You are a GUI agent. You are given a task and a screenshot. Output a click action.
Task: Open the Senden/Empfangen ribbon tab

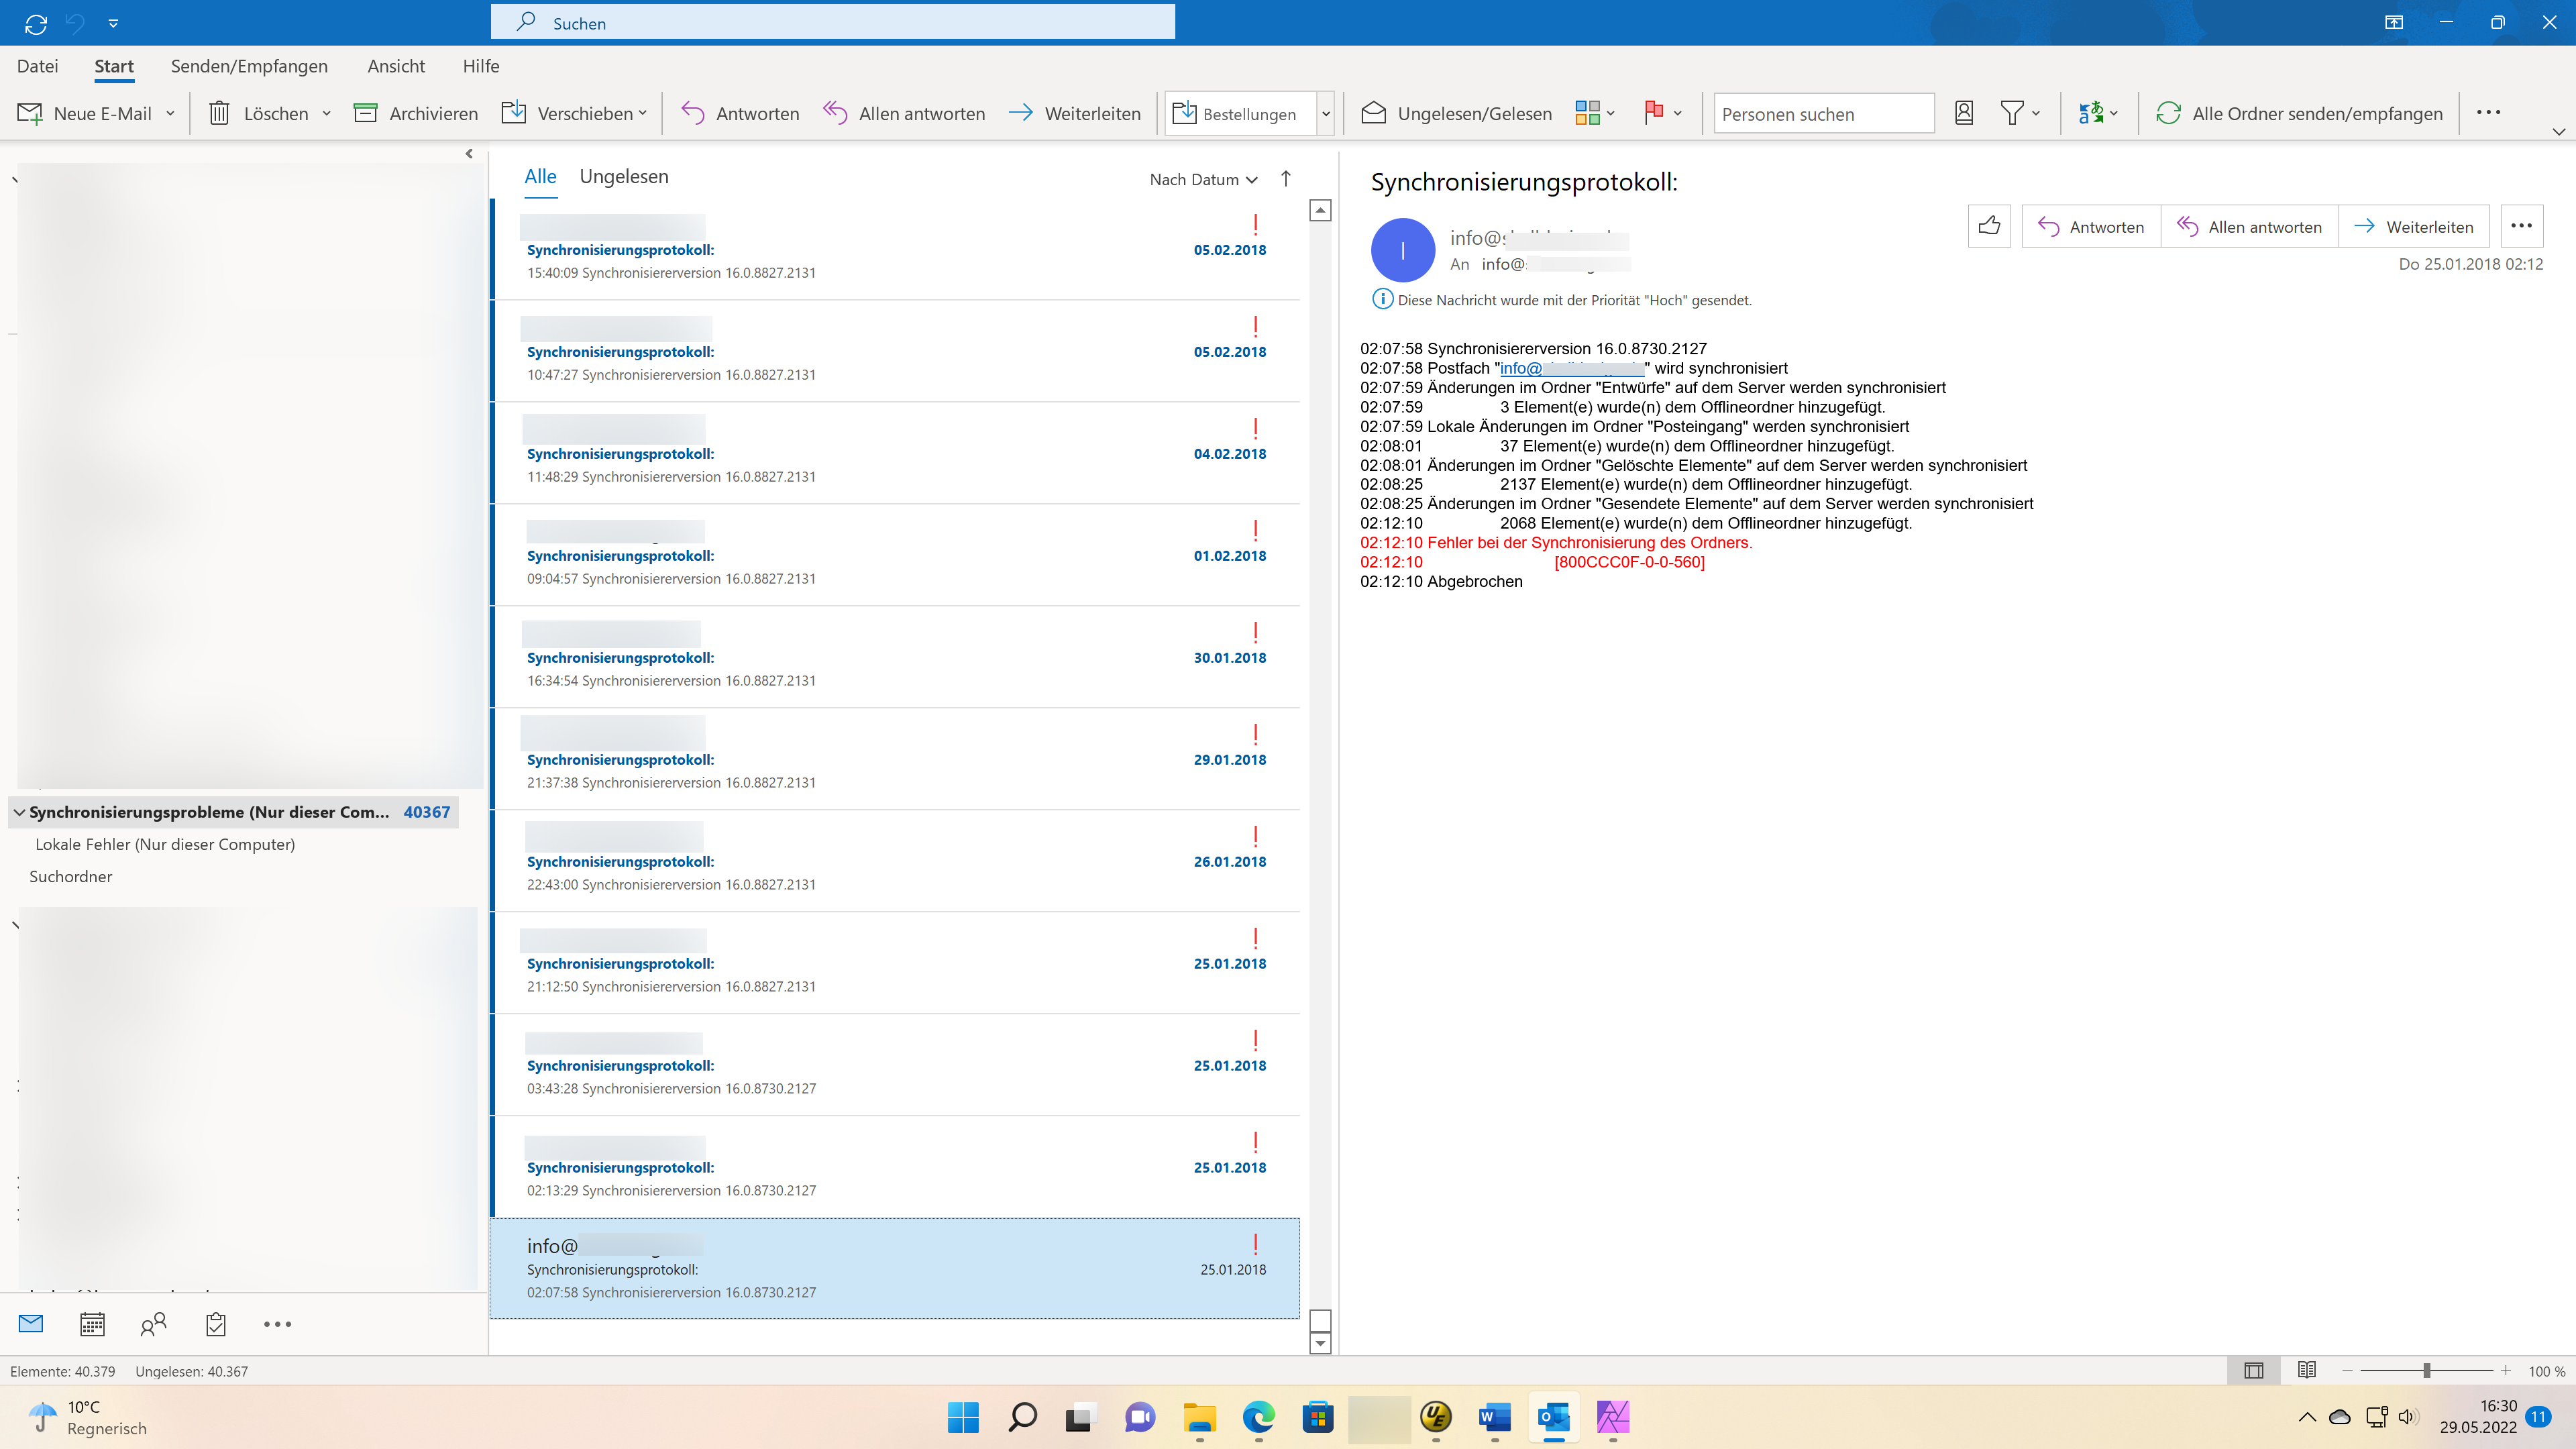(x=249, y=66)
